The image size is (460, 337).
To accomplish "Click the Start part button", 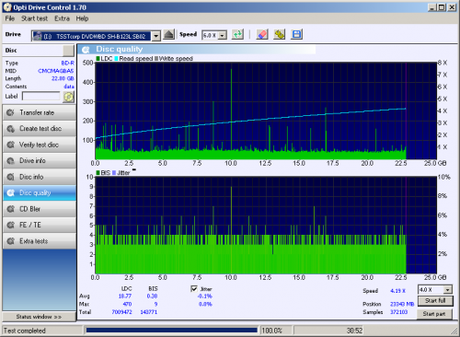I will (x=434, y=314).
